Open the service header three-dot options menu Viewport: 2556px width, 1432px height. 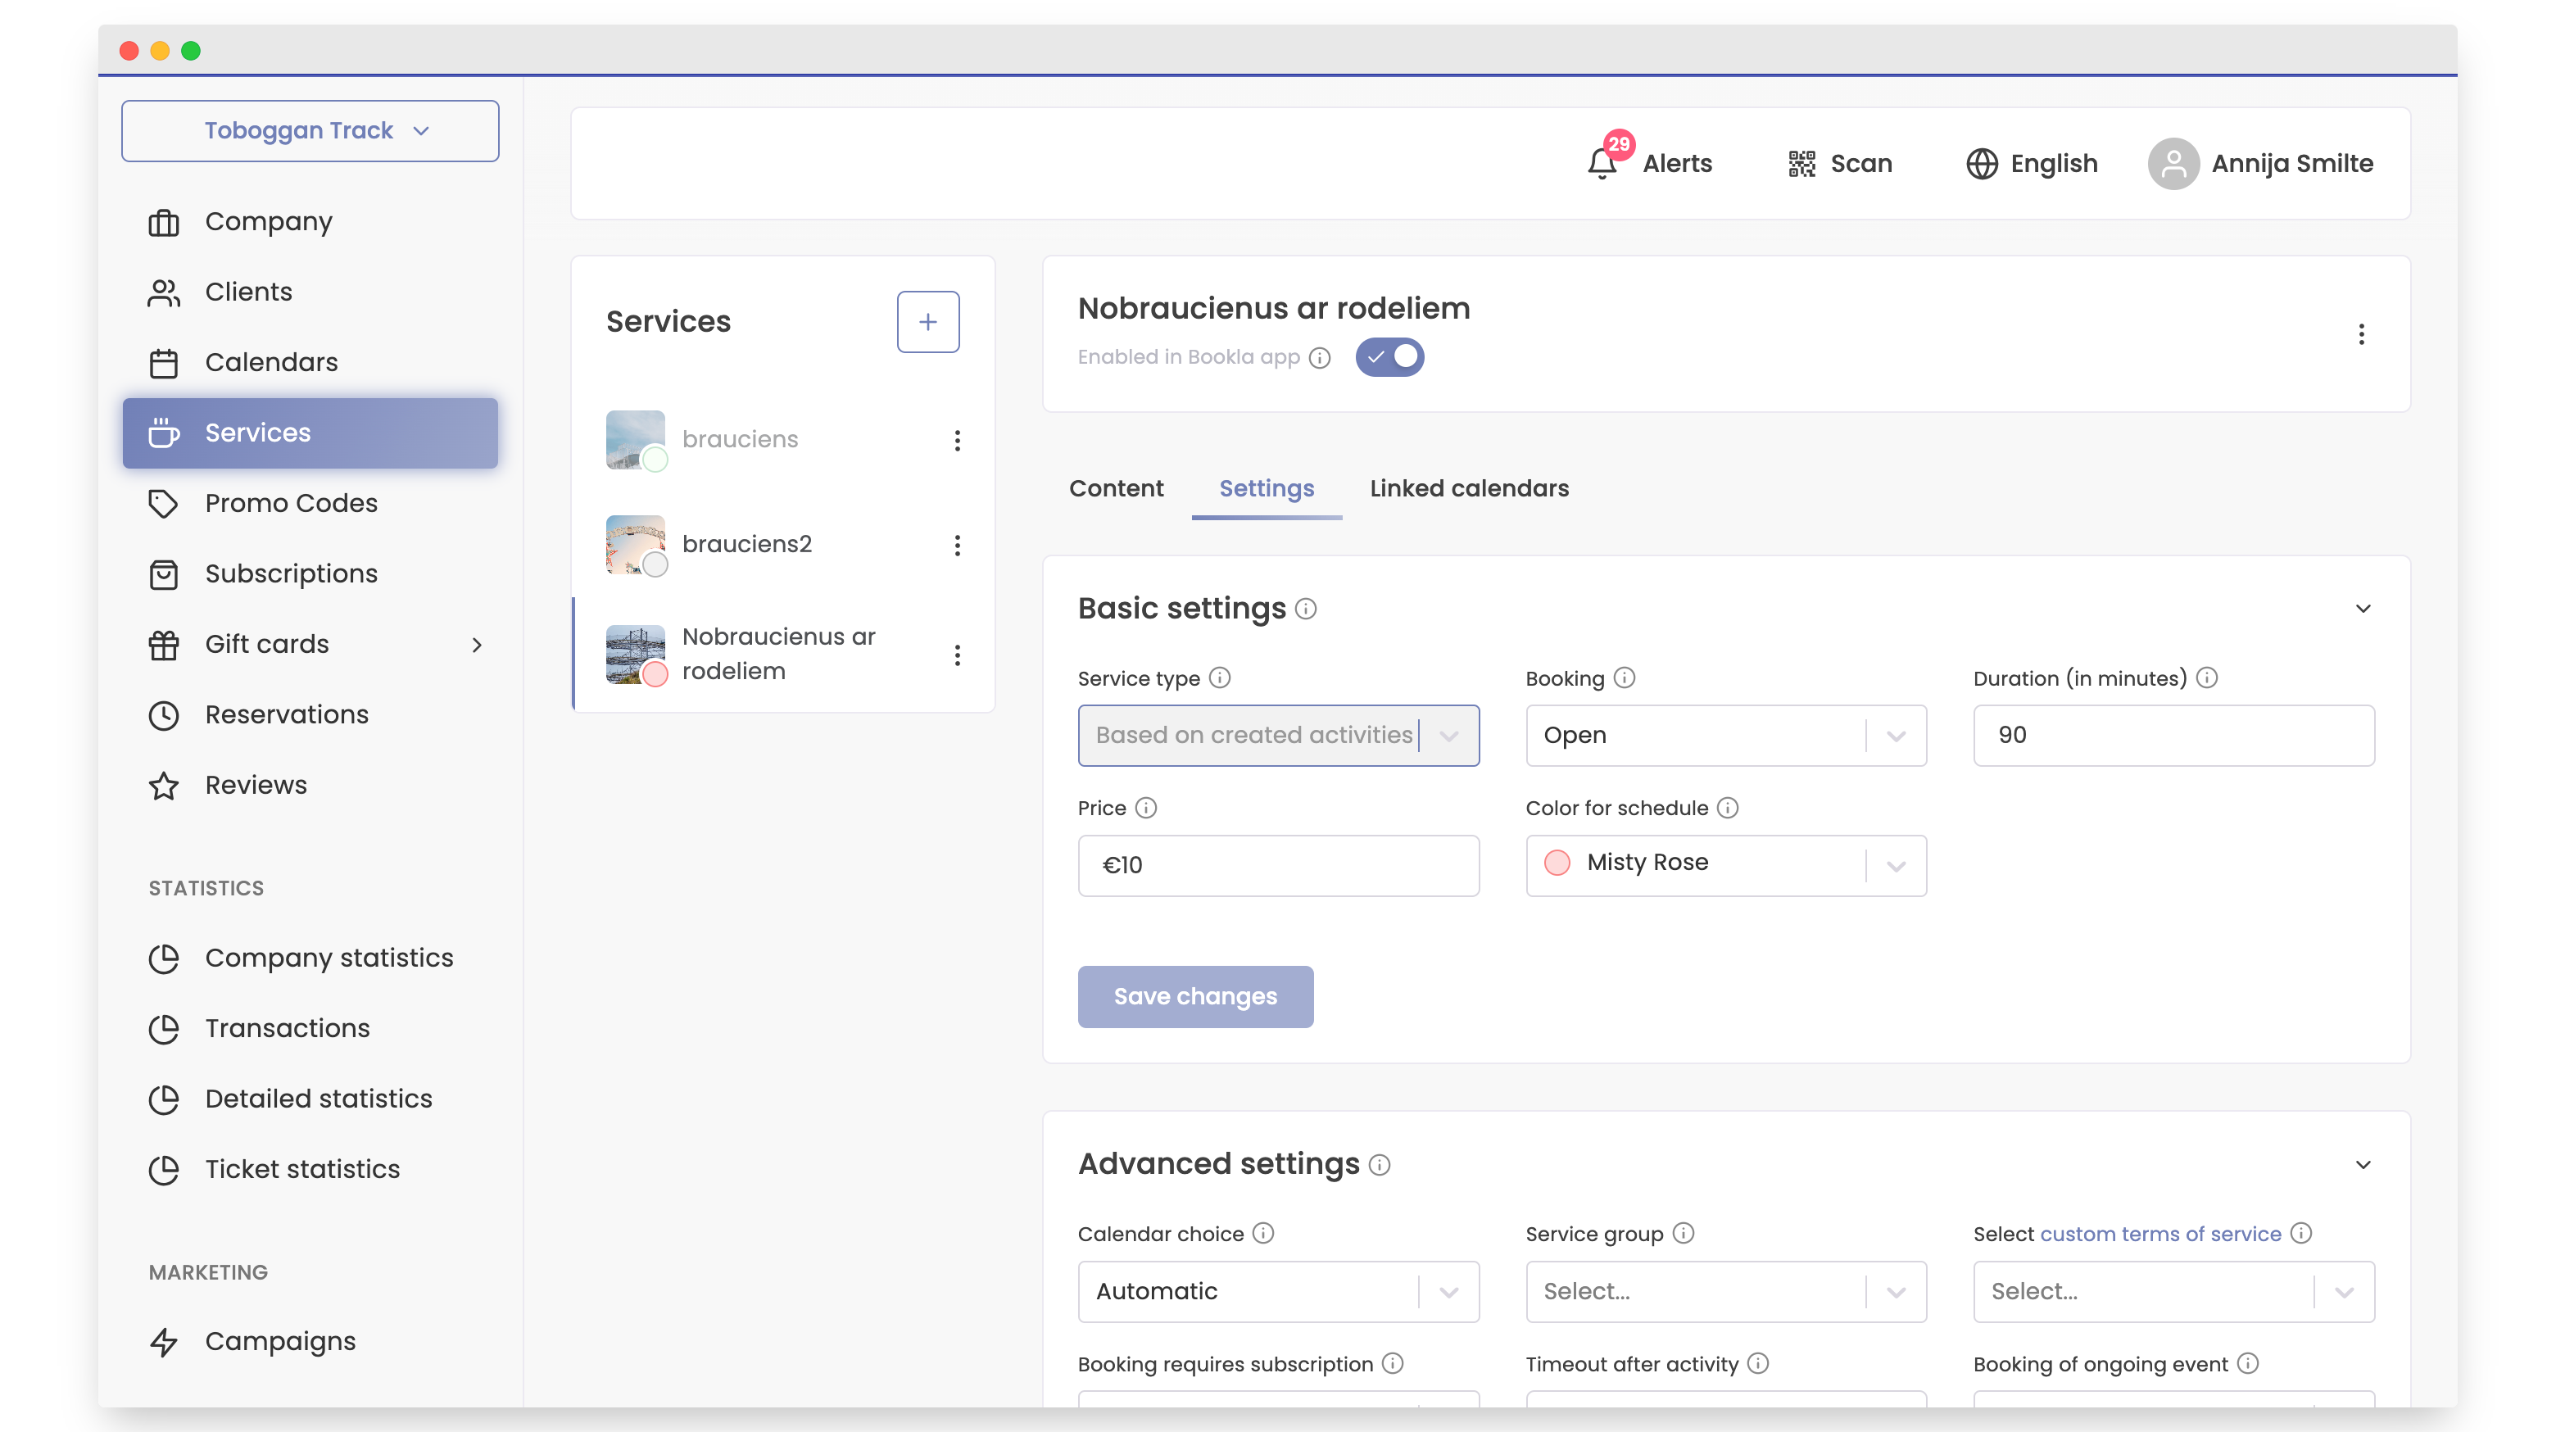(x=2360, y=334)
